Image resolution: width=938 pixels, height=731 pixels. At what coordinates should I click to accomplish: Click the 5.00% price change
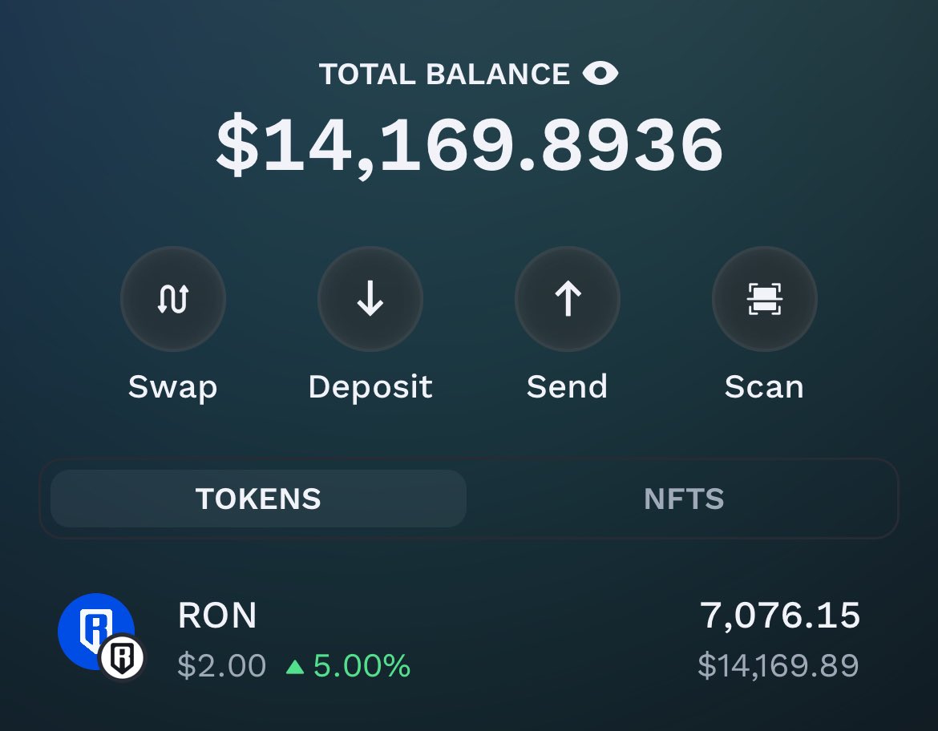[x=362, y=666]
